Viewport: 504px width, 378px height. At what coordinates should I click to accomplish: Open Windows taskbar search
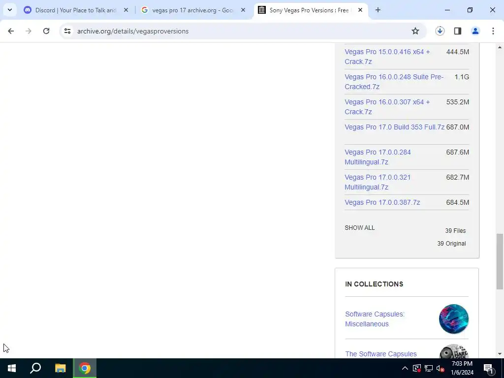coord(35,368)
